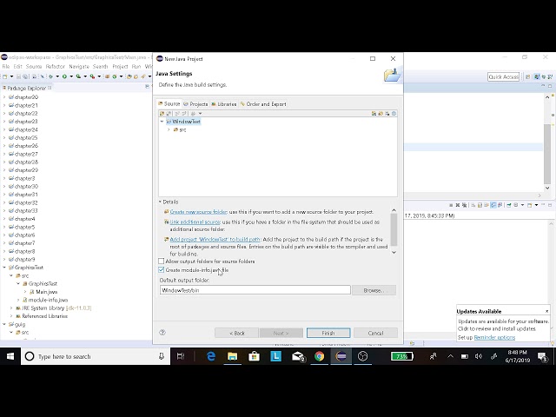Click the Run External Tools icon with red toolbox
556x417 pixels.
click(x=92, y=76)
